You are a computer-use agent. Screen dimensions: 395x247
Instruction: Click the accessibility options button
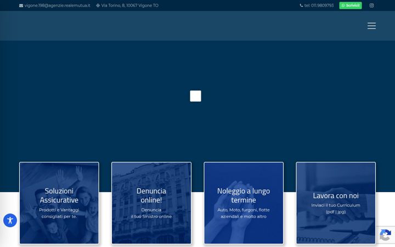10,221
